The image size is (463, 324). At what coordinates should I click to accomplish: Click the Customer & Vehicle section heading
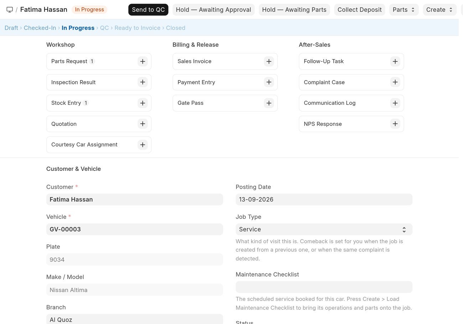tap(73, 169)
